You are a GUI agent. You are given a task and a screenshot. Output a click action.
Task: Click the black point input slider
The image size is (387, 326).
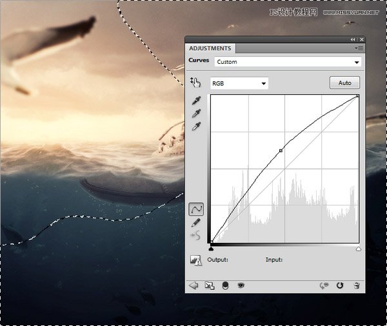(x=212, y=247)
